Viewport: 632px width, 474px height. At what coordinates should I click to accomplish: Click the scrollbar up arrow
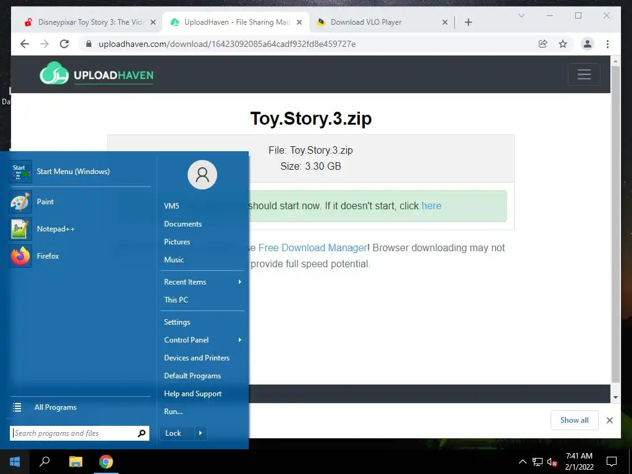(x=615, y=61)
